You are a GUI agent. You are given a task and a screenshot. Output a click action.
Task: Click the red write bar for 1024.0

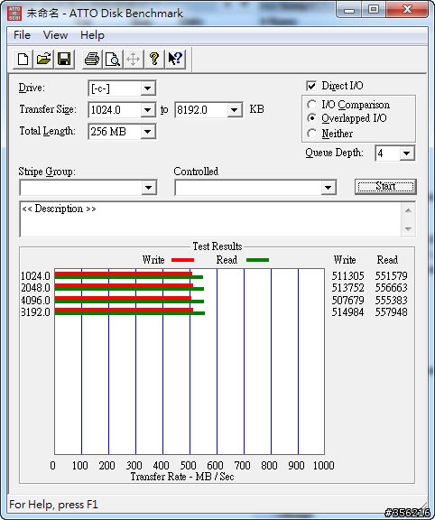click(124, 274)
